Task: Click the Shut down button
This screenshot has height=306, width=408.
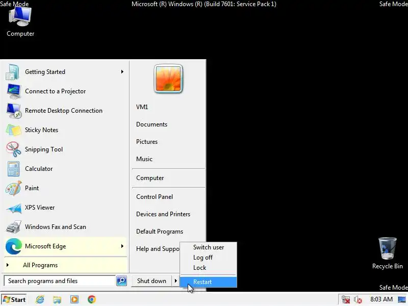Action: 151,281
